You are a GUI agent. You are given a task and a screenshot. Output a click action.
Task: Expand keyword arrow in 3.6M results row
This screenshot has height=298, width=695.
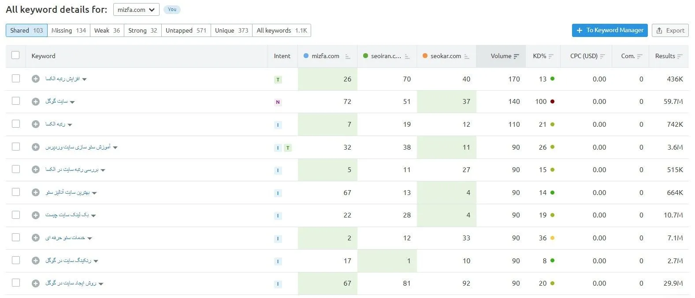click(115, 148)
